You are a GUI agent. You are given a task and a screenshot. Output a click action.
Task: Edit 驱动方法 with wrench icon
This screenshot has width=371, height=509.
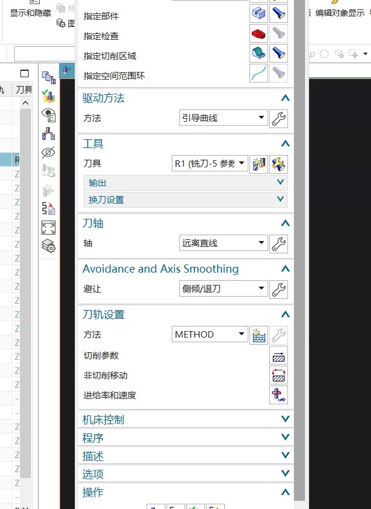[x=279, y=119]
